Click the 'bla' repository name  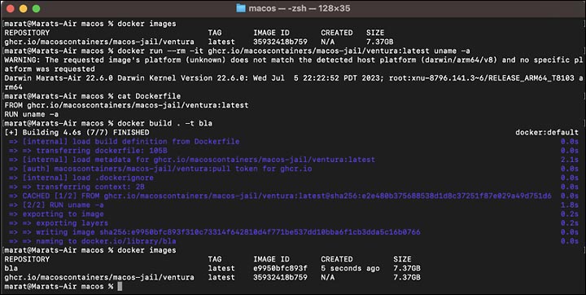tap(11, 268)
